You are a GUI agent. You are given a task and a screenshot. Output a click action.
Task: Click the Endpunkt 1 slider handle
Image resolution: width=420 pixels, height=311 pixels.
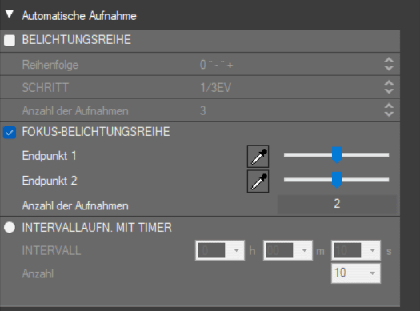(337, 155)
